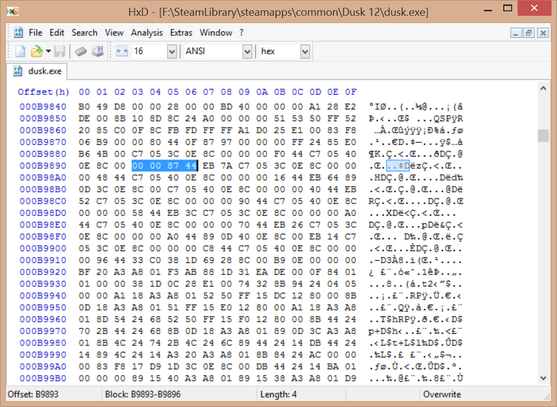
Task: Click the Open disk icon
Action: [x=98, y=51]
